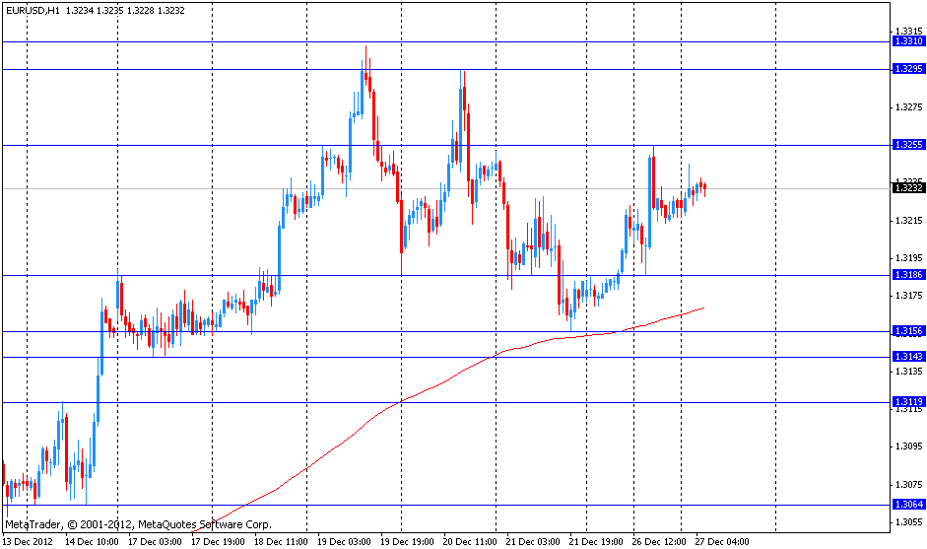This screenshot has width=927, height=549.
Task: Select the 20 Dec 11:00 time label
Action: coord(470,541)
